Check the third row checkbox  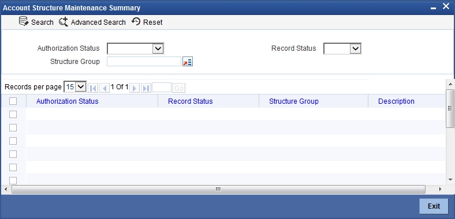pos(13,141)
